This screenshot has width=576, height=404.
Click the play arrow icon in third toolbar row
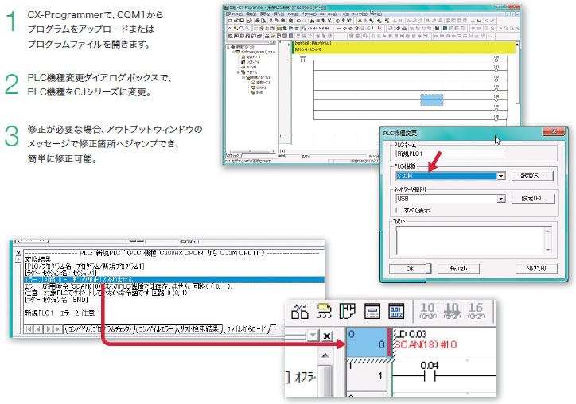384,36
